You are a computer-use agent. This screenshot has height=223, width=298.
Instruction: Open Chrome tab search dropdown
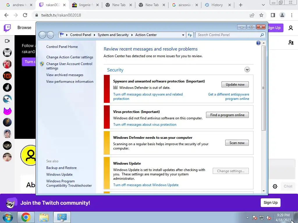click(x=263, y=5)
